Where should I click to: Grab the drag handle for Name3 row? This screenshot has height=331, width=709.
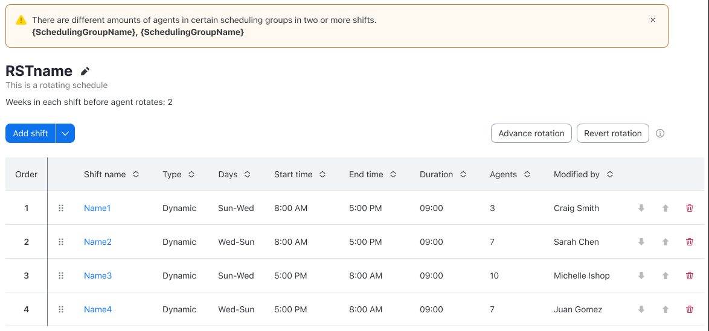coord(61,276)
